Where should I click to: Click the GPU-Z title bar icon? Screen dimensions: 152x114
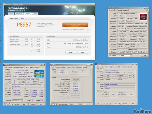point(109,8)
